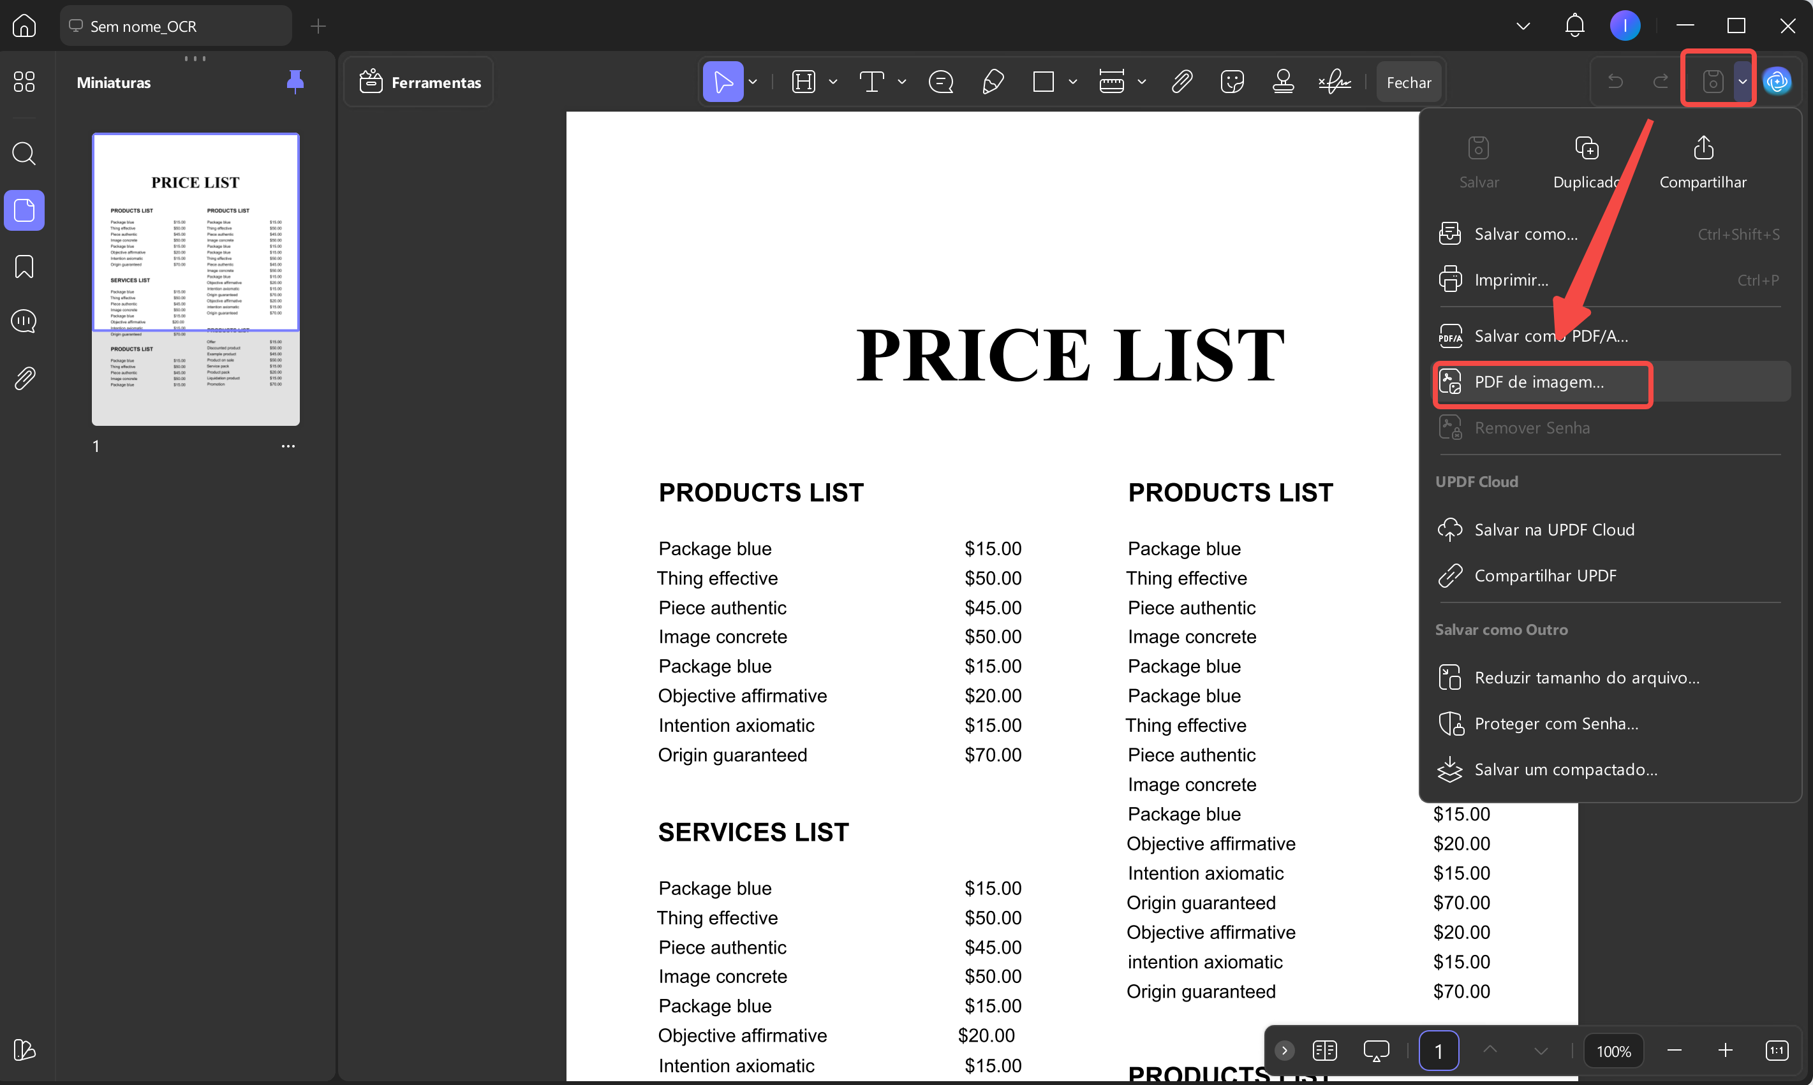Zoom out with the minus button
1813x1085 pixels.
[x=1674, y=1051]
